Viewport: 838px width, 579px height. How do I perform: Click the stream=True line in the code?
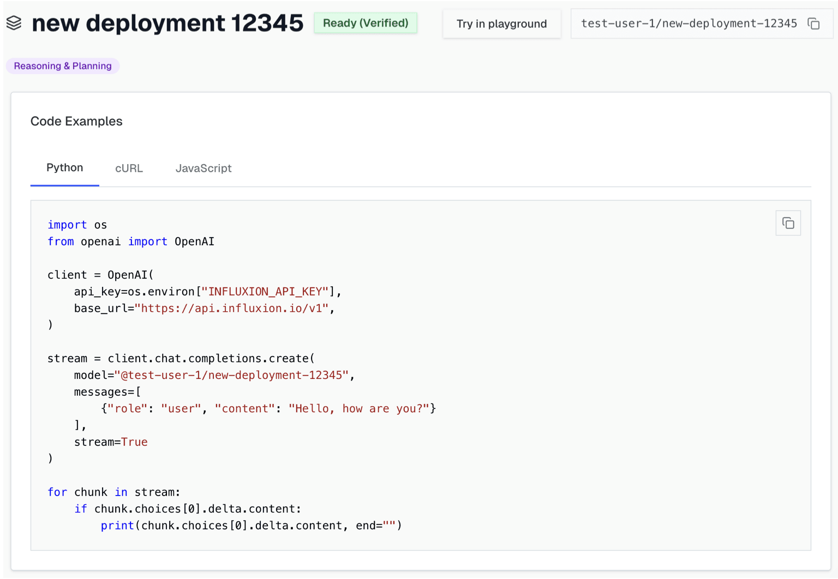pyautogui.click(x=111, y=442)
